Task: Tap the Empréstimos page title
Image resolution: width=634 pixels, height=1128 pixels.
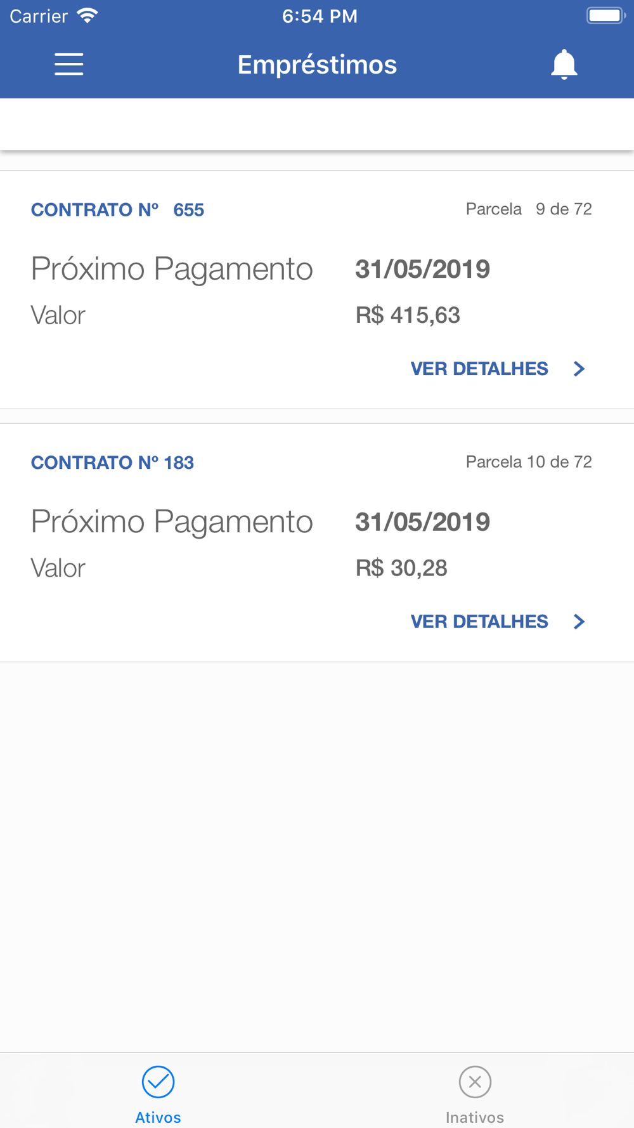Action: 317,65
